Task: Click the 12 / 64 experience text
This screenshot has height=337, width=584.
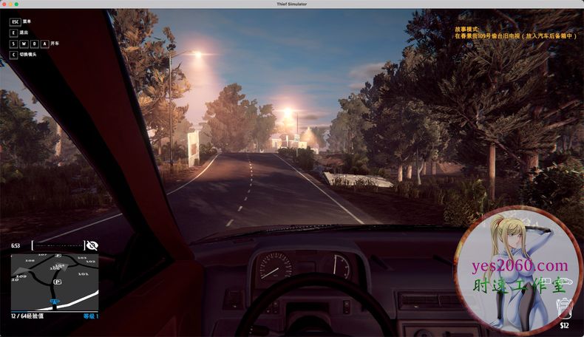Action: [28, 316]
